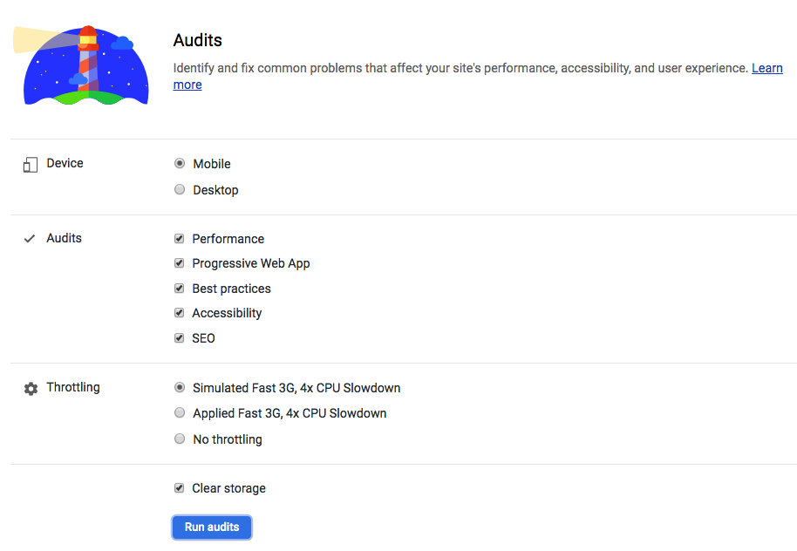Uncheck the Clear storage option

tap(180, 488)
